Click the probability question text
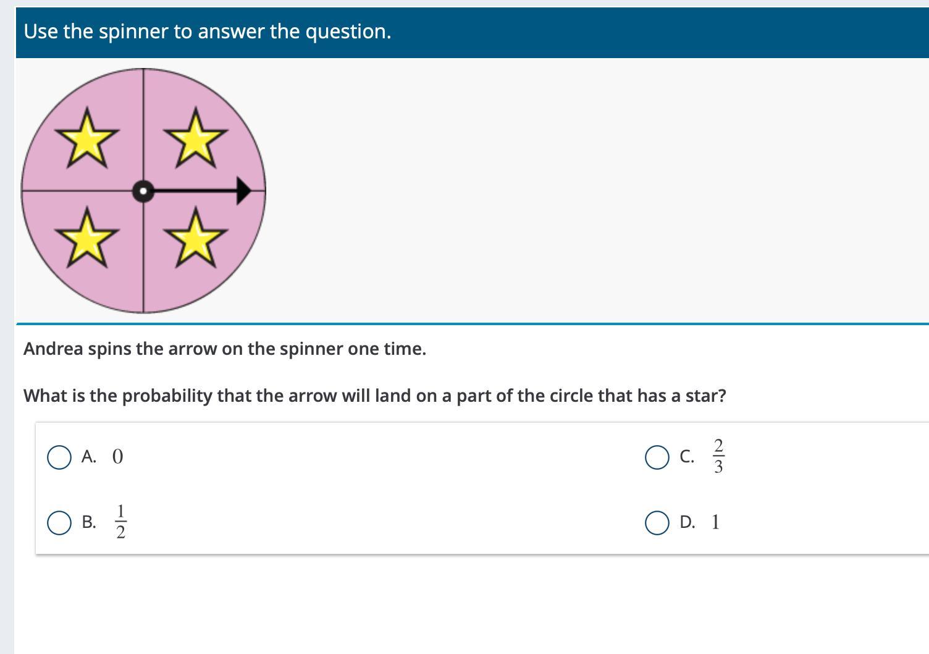 pos(375,396)
